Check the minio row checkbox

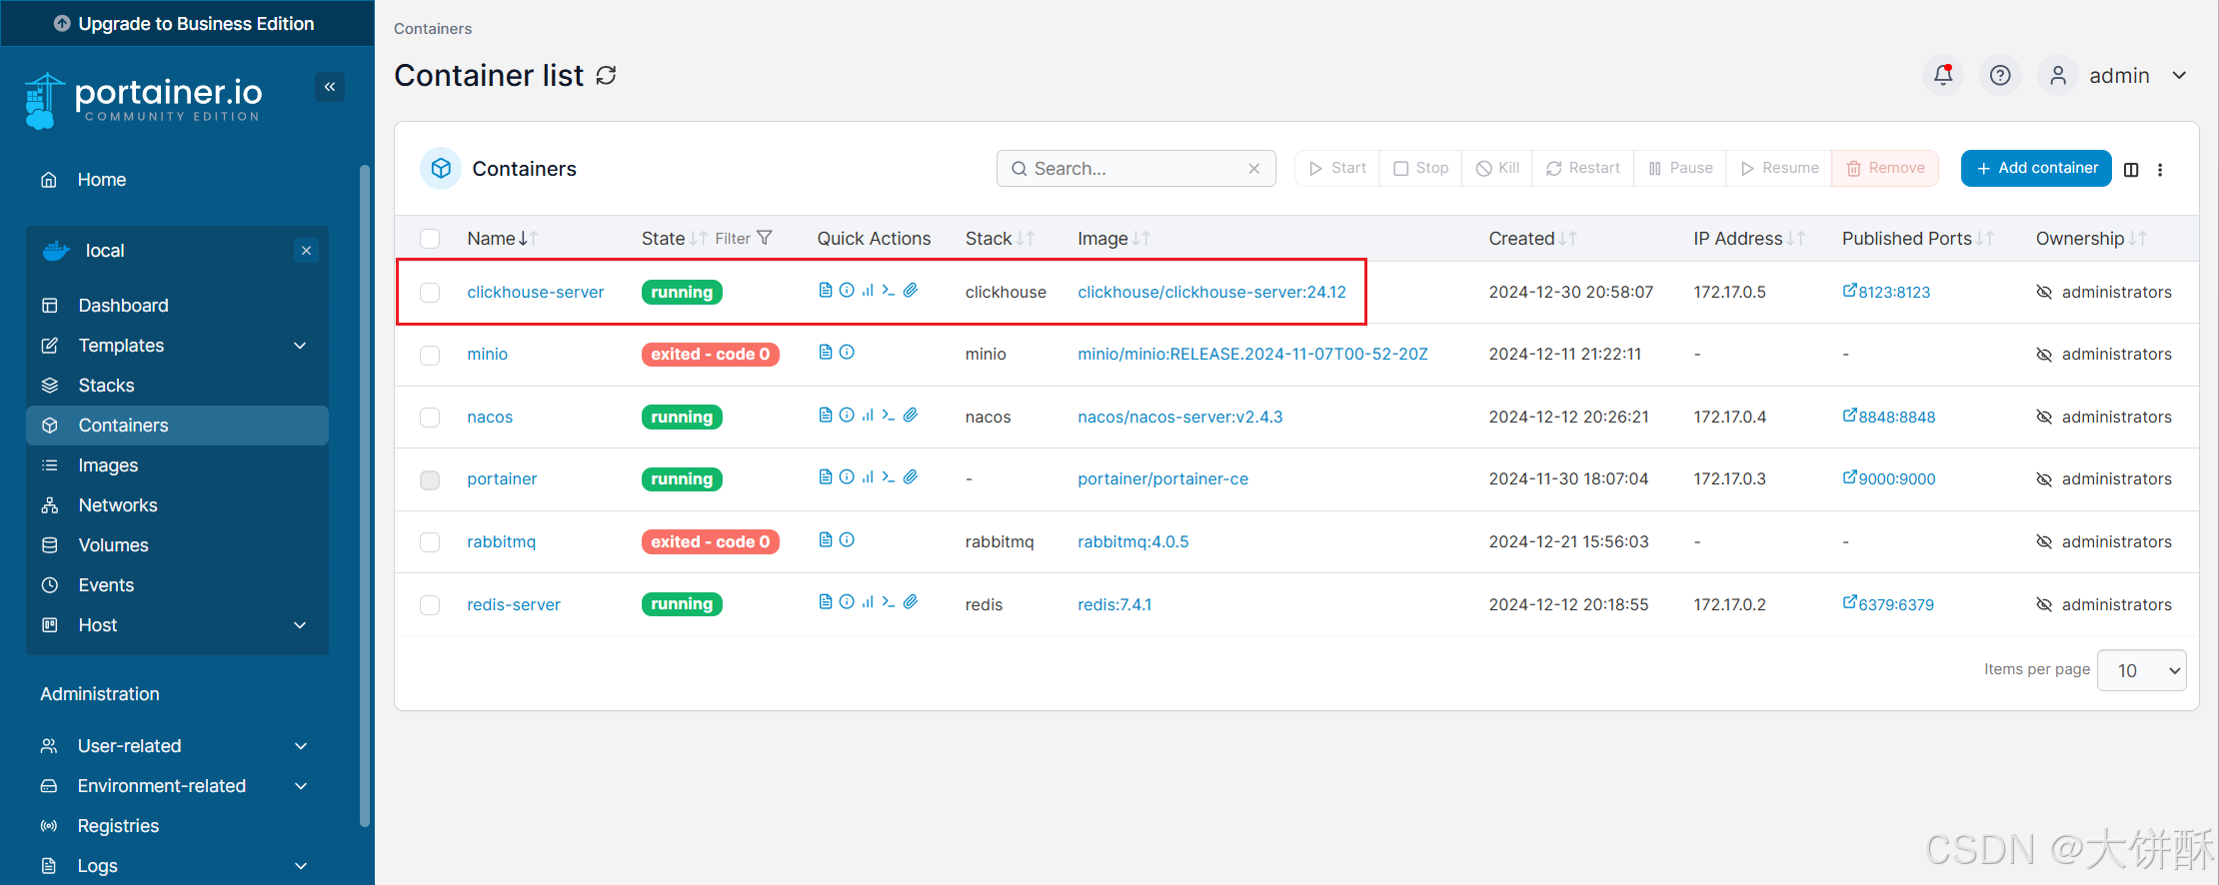point(430,356)
